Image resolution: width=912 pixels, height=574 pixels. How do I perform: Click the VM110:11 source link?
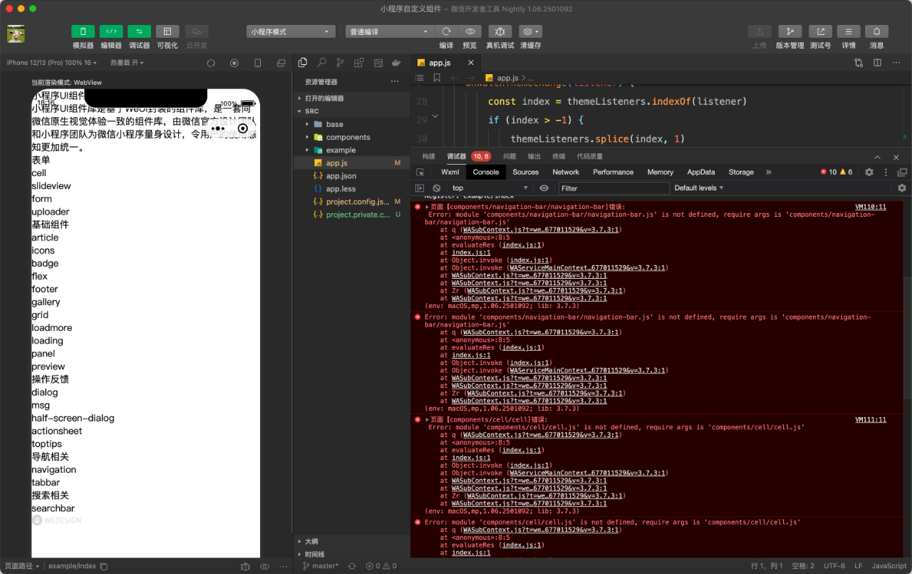tap(871, 207)
